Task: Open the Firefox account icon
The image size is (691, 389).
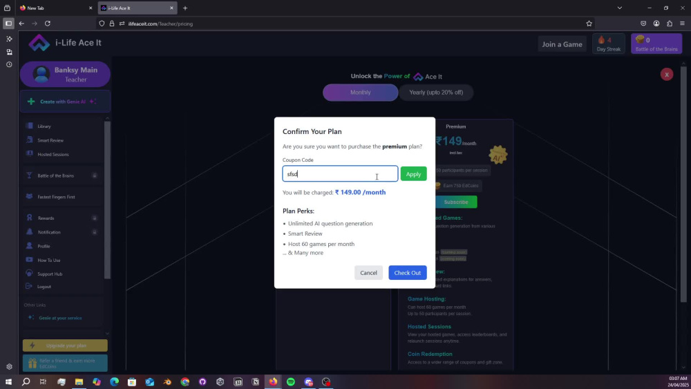Action: pos(656,23)
